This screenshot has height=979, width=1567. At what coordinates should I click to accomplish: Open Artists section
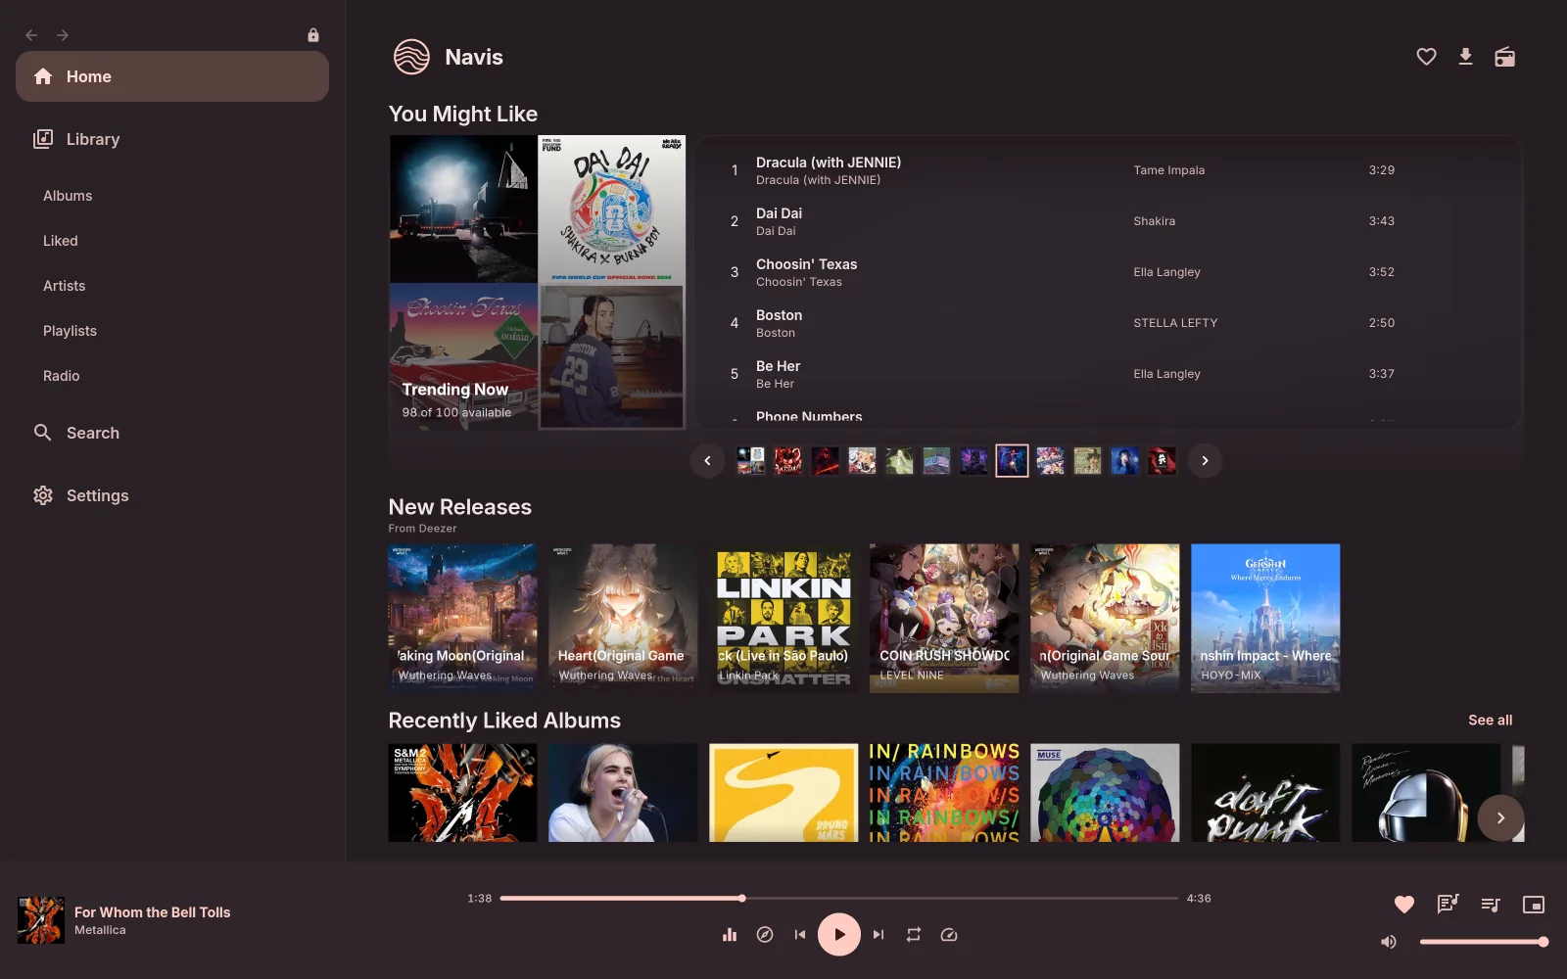coord(65,286)
